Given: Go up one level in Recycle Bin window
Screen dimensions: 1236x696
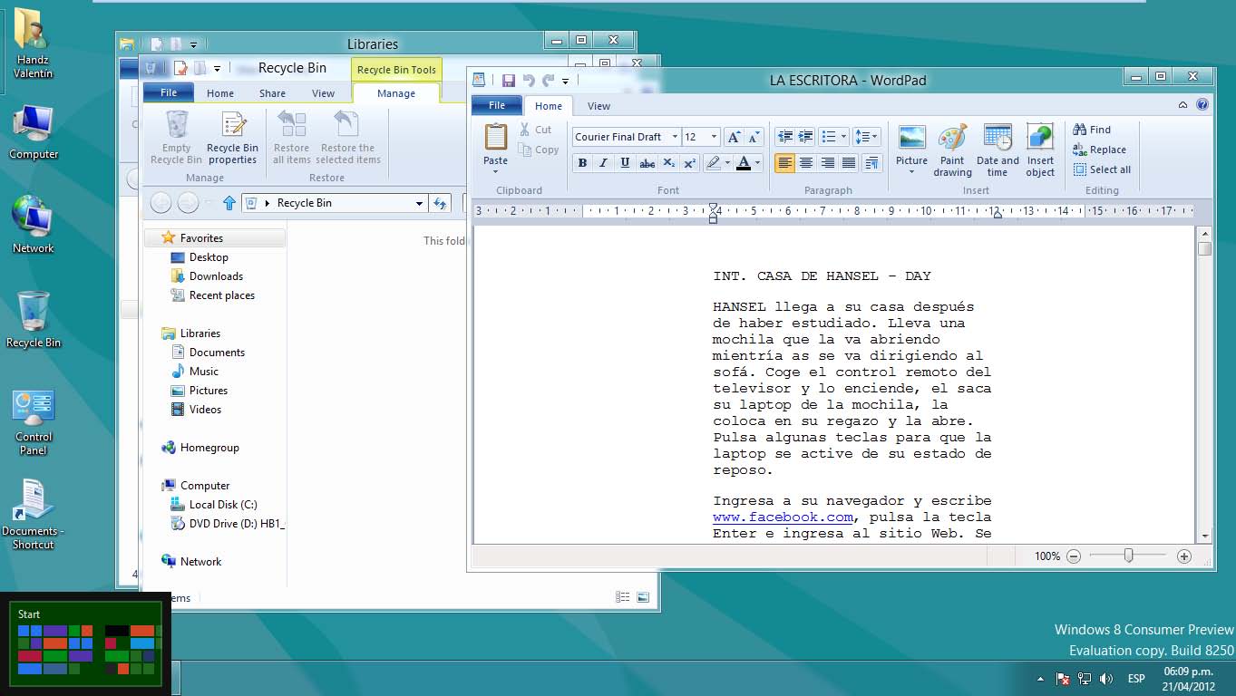Looking at the screenshot, I should tap(229, 203).
